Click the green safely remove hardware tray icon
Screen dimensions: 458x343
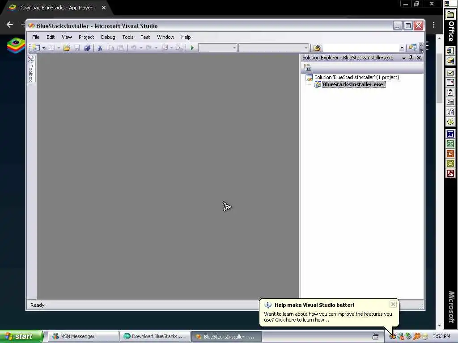409,337
